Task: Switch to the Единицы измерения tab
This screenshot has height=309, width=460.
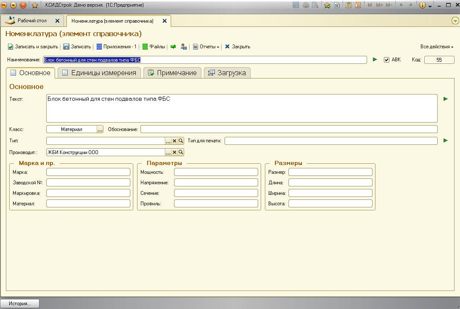Action: click(99, 73)
